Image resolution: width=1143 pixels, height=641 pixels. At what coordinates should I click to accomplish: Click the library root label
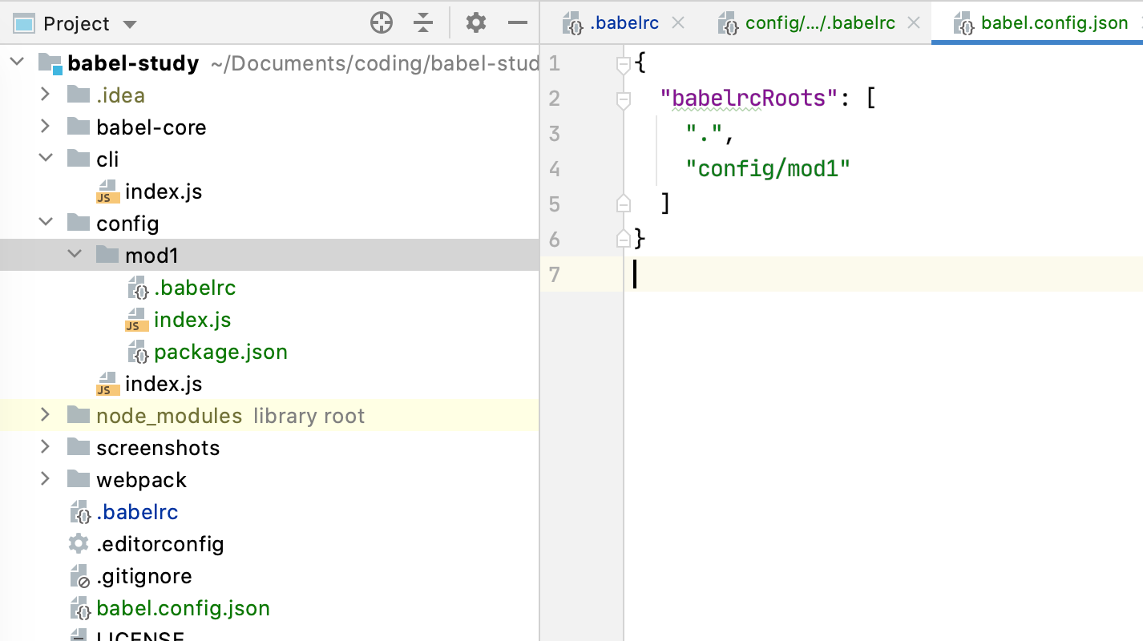point(309,416)
